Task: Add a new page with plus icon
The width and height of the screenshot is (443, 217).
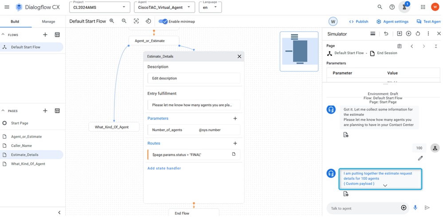Action: (45, 110)
